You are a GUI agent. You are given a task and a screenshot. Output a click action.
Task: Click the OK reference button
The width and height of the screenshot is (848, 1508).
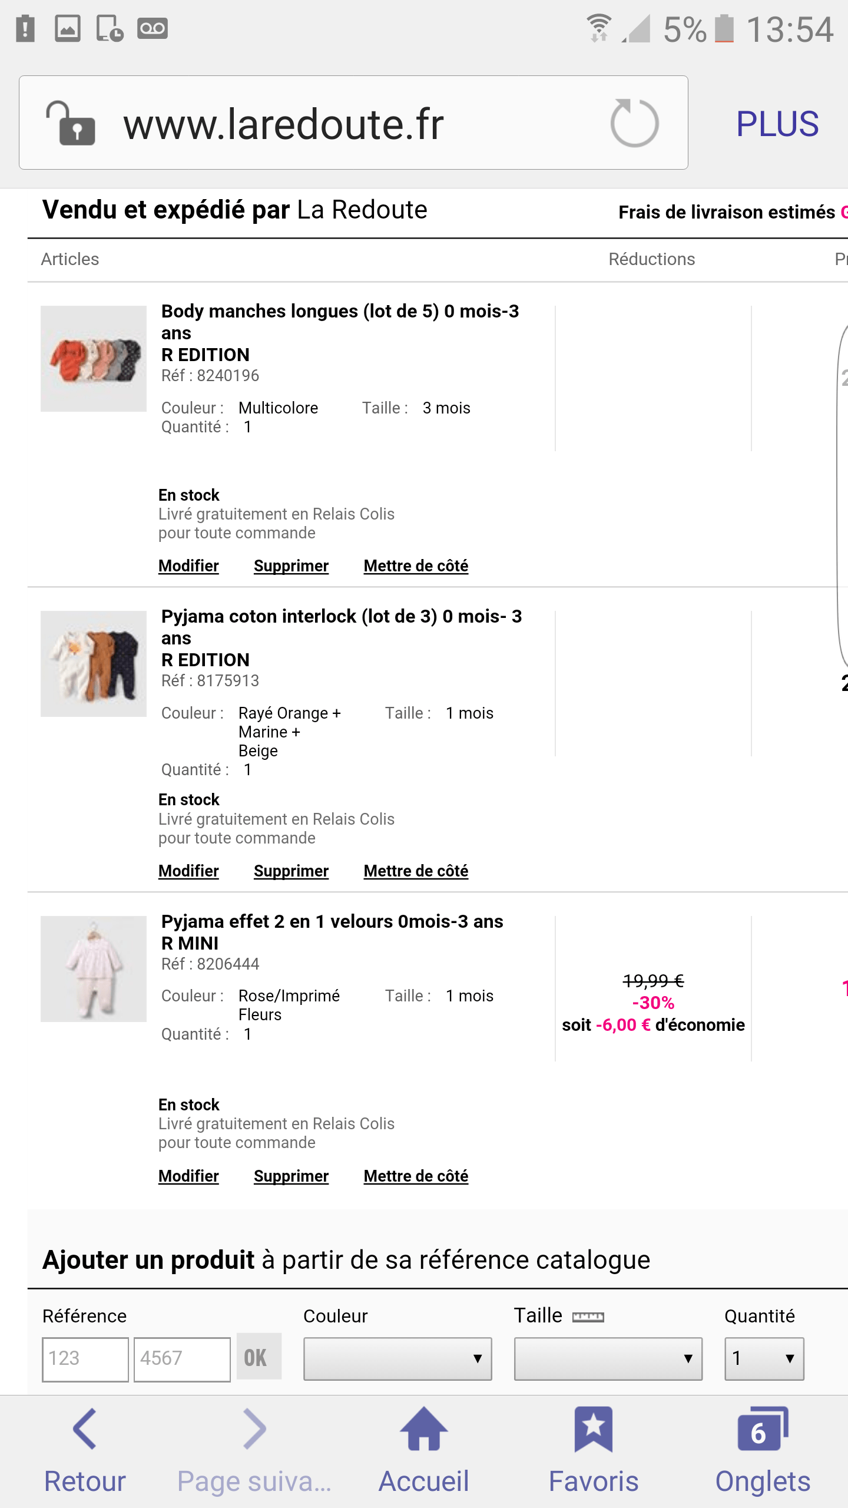[x=256, y=1358]
